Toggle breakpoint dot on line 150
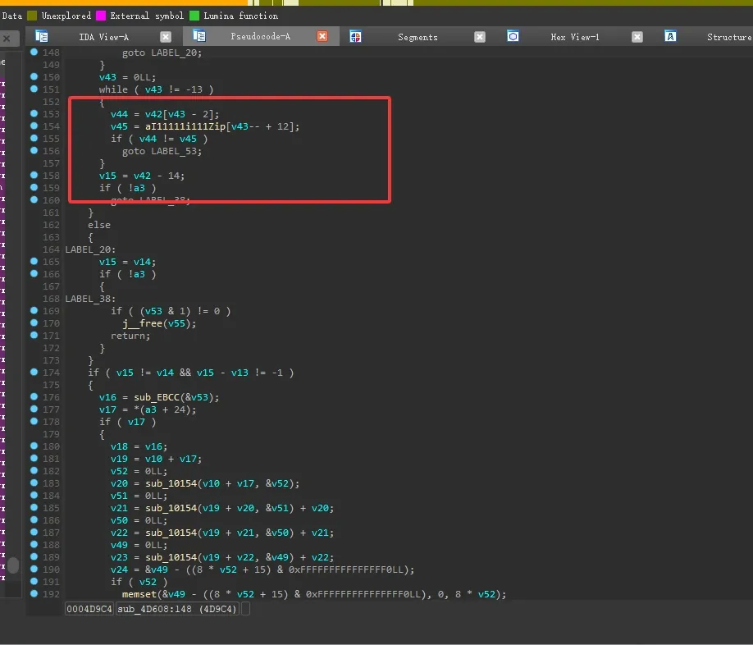The image size is (753, 645). (x=34, y=76)
